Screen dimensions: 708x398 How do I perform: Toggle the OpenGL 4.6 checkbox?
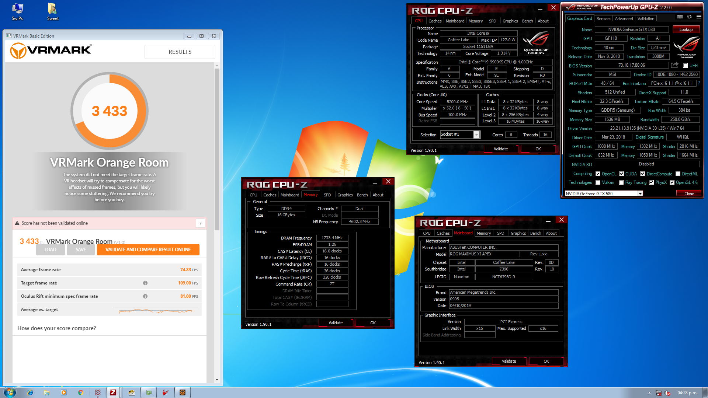[x=672, y=182]
